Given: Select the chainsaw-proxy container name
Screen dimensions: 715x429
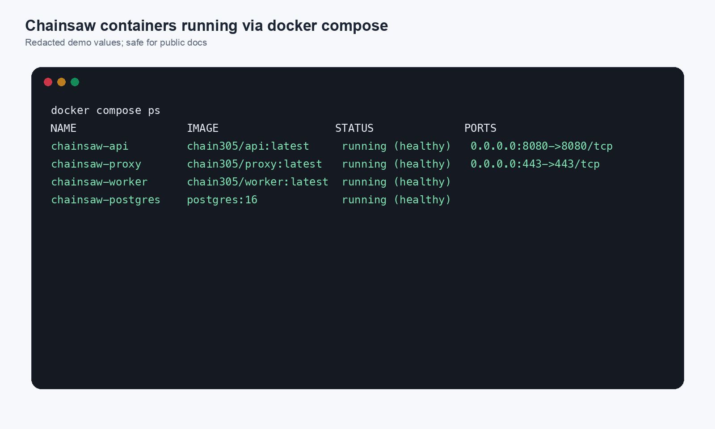Looking at the screenshot, I should click(96, 164).
